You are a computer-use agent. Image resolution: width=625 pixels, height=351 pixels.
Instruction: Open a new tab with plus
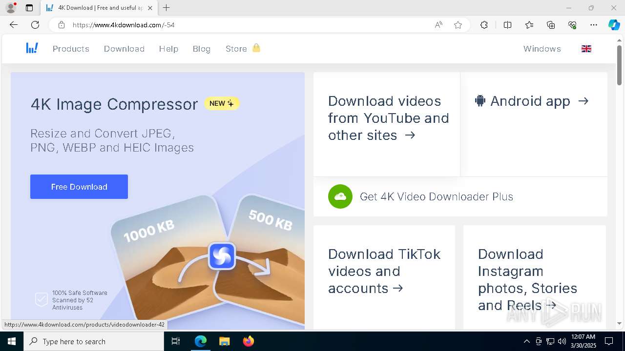pyautogui.click(x=167, y=8)
